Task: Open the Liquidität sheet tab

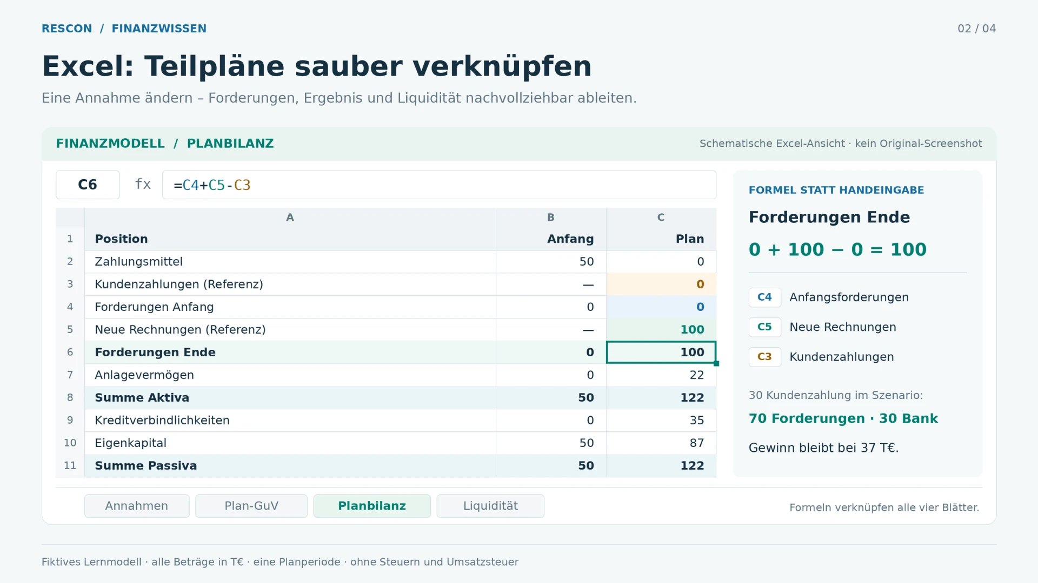Action: coord(490,506)
